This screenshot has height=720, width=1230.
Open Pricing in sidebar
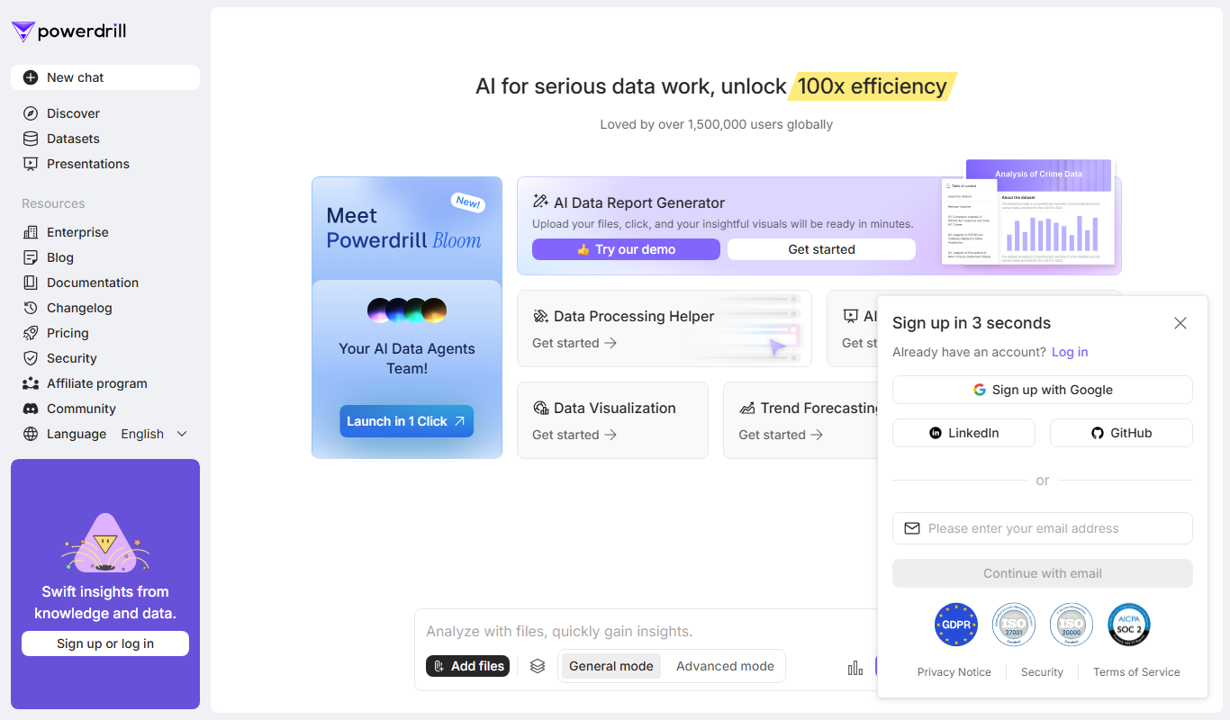click(x=105, y=333)
